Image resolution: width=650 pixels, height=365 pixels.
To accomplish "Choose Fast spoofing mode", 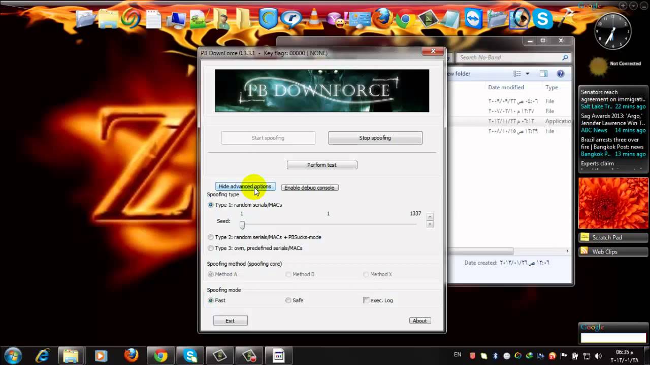I will (217, 300).
